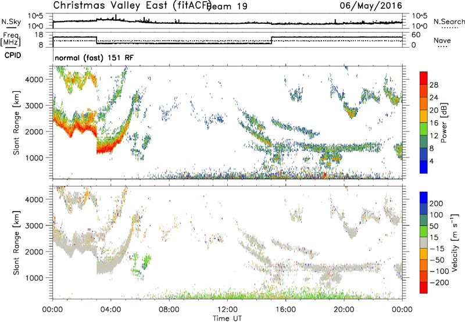Click the '-15' value on Velocity colorbar
Screen dimensions: 465x322
tap(437, 249)
